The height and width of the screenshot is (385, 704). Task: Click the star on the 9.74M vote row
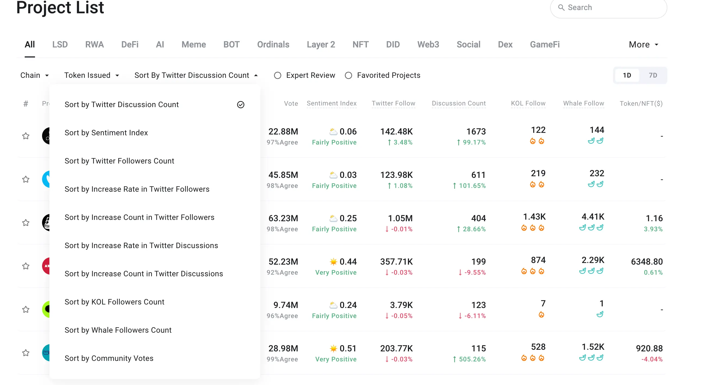[x=26, y=309]
